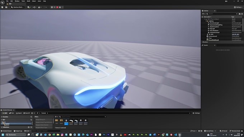The width and height of the screenshot is (244, 137).
Task: Click the Unreal Engine logo icon
Action: click(x=3, y=3)
